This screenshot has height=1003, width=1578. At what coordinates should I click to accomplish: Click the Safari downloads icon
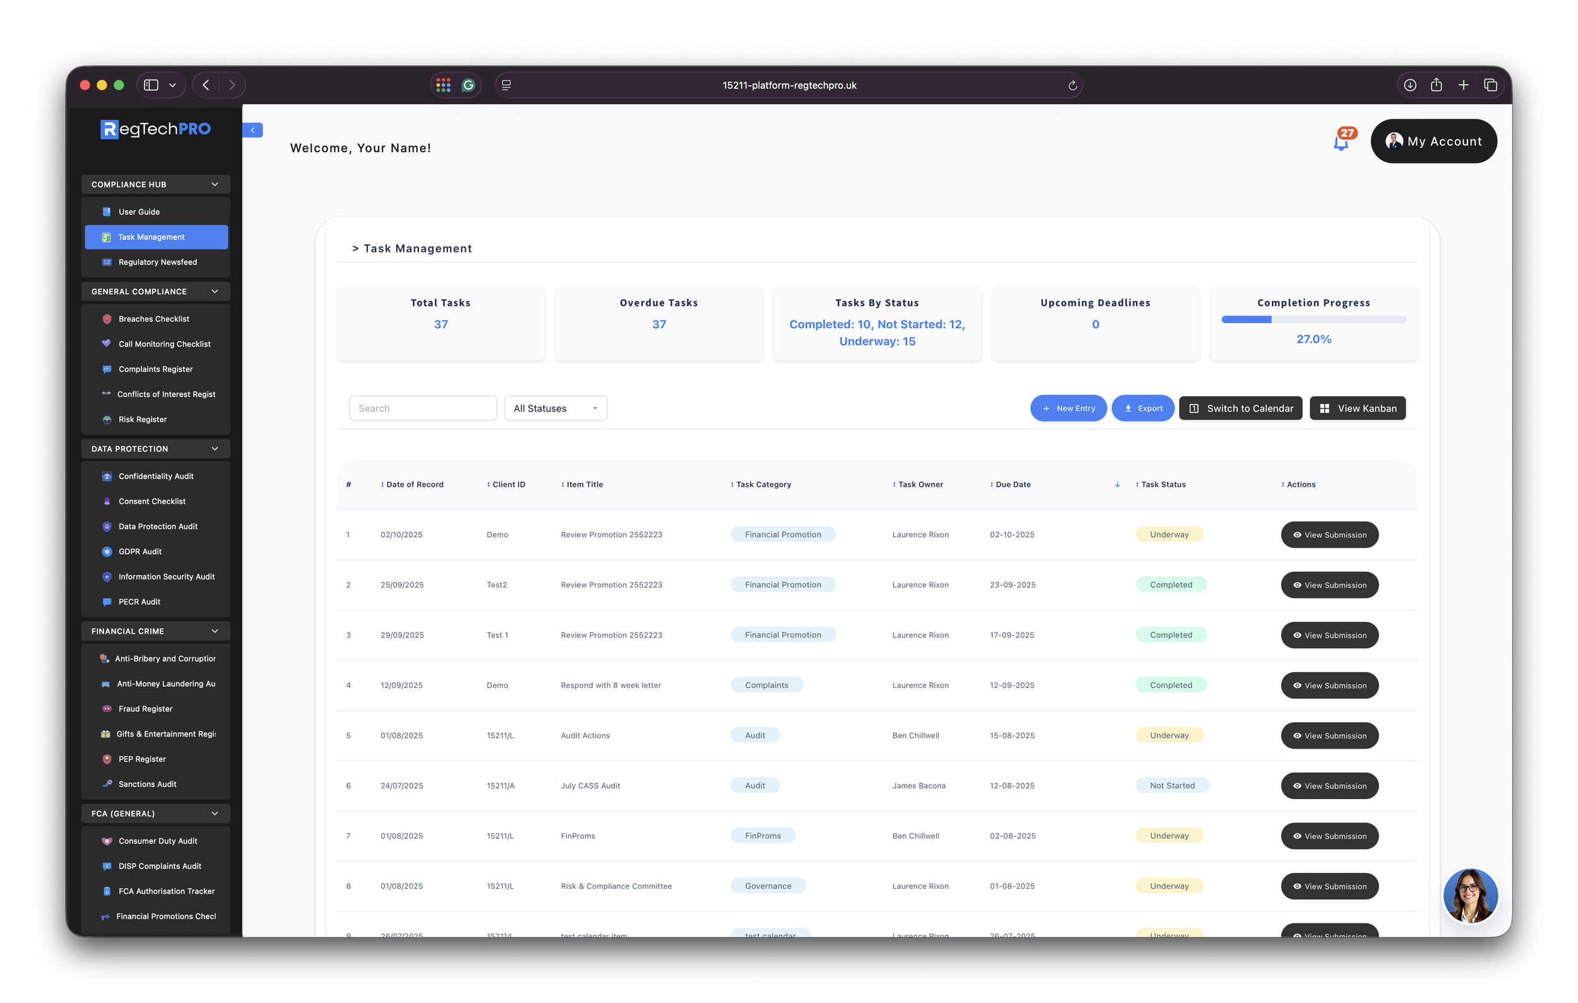pyautogui.click(x=1409, y=85)
